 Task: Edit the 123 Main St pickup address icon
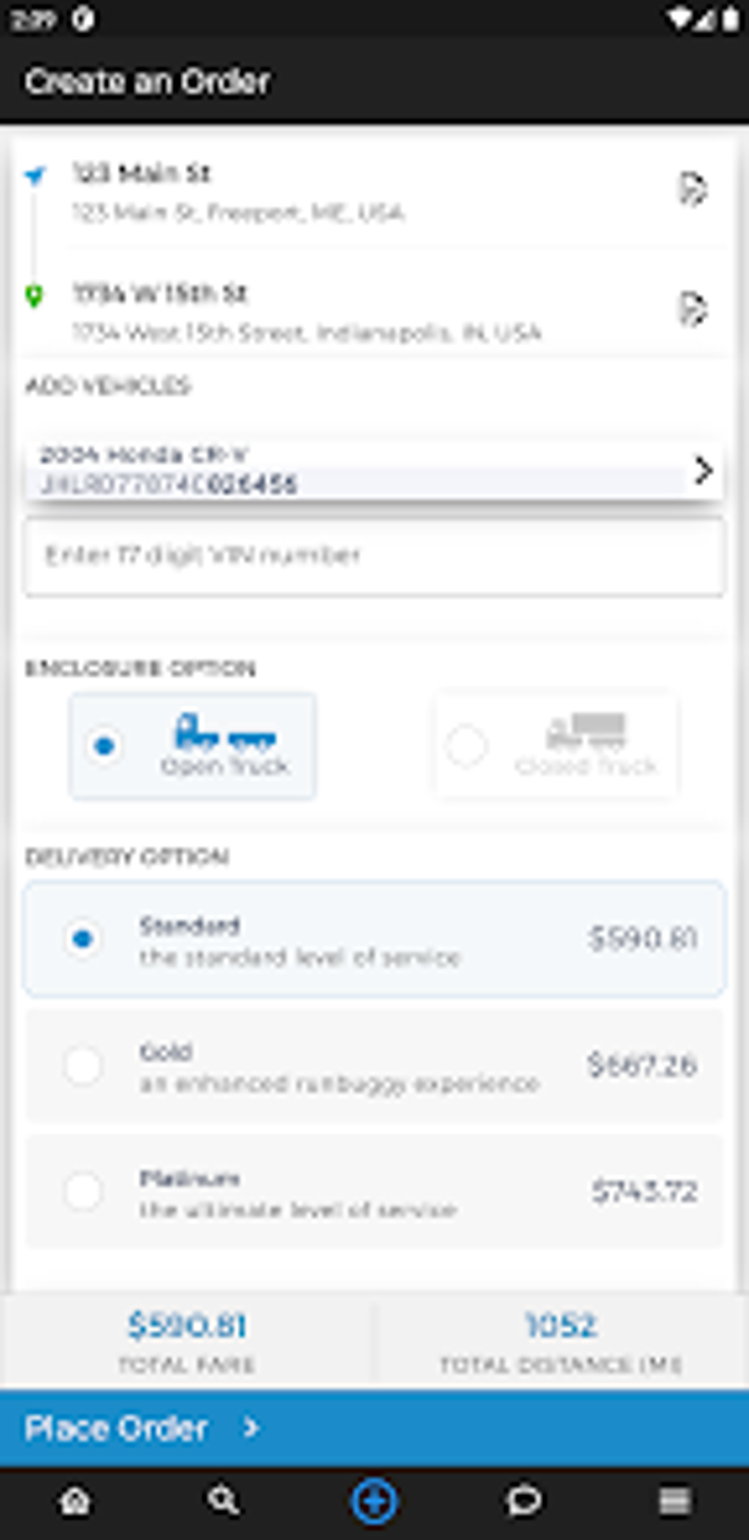(x=692, y=189)
